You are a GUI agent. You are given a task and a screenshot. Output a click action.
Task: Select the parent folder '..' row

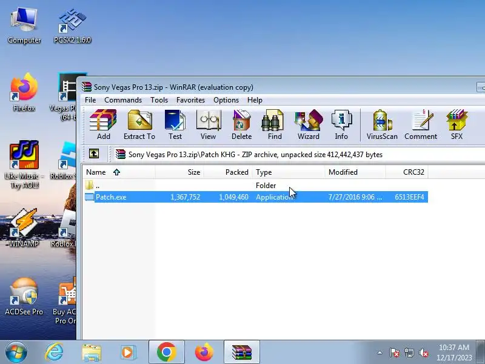click(x=256, y=186)
